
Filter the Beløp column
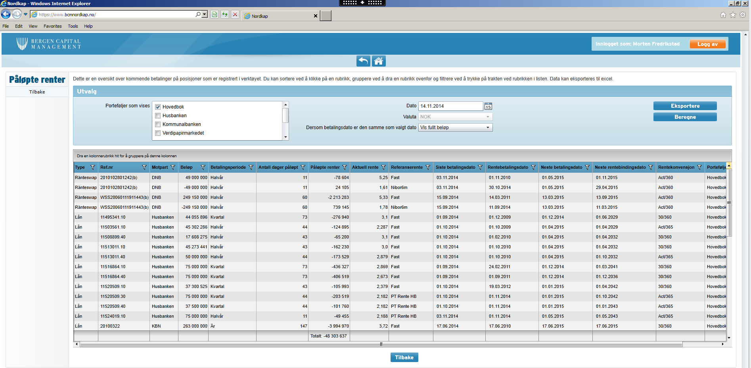pyautogui.click(x=203, y=167)
